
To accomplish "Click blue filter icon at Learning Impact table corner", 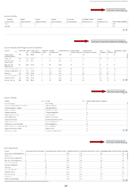I will [124, 180].
